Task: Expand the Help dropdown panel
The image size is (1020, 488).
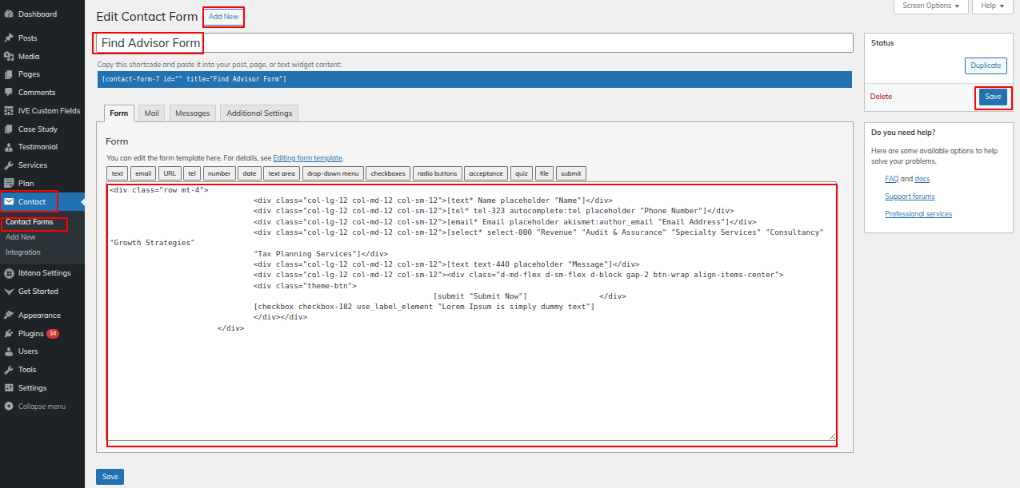Action: tap(992, 6)
